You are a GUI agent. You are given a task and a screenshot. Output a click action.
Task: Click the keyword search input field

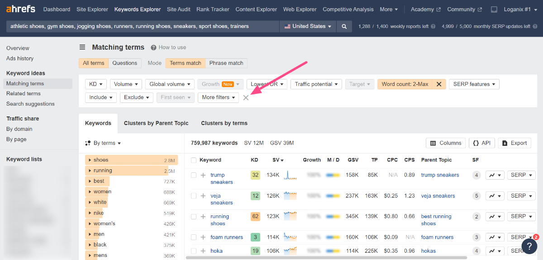143,26
